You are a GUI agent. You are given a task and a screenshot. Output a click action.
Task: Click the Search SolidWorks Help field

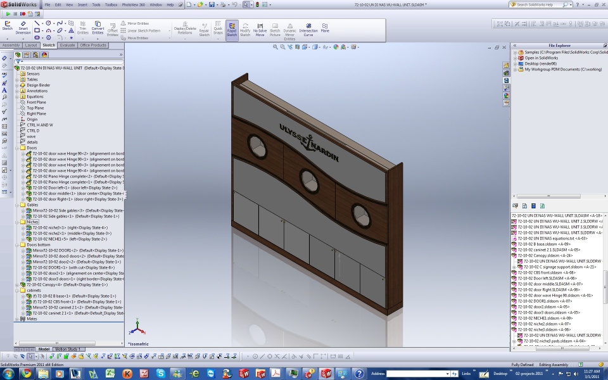539,4
